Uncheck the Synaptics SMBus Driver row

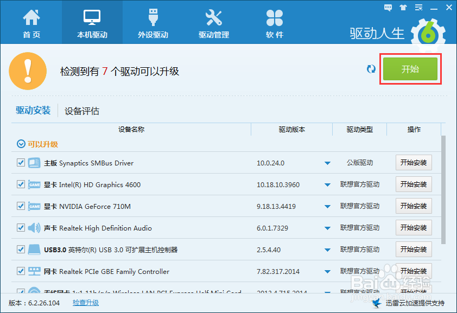click(x=21, y=162)
